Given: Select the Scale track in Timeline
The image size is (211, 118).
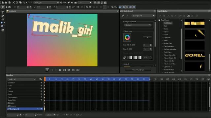Looking at the screenshot, I should [25, 86].
